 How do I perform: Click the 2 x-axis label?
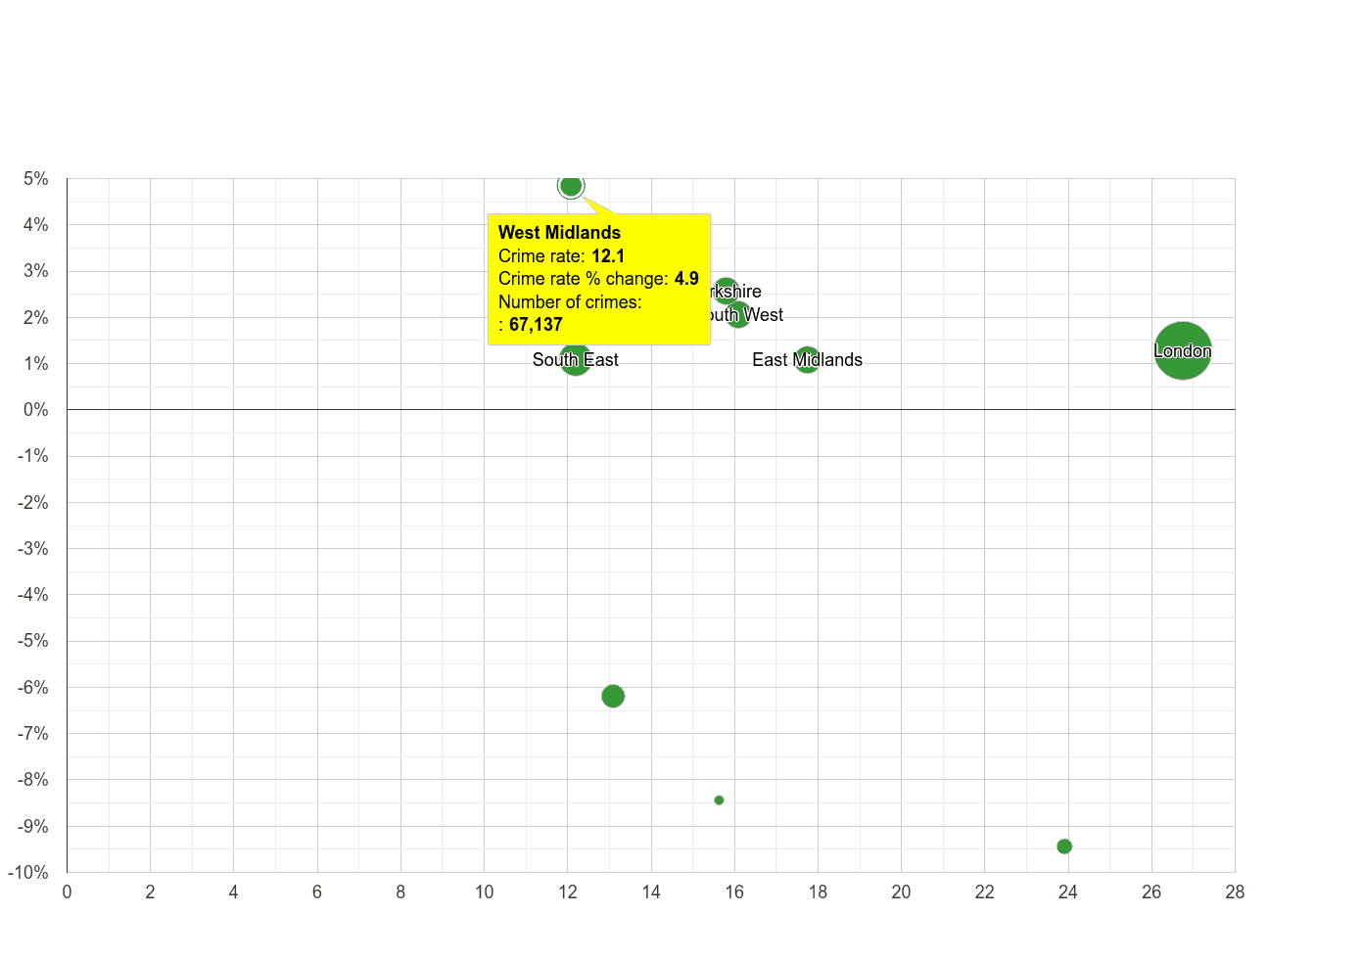click(150, 892)
